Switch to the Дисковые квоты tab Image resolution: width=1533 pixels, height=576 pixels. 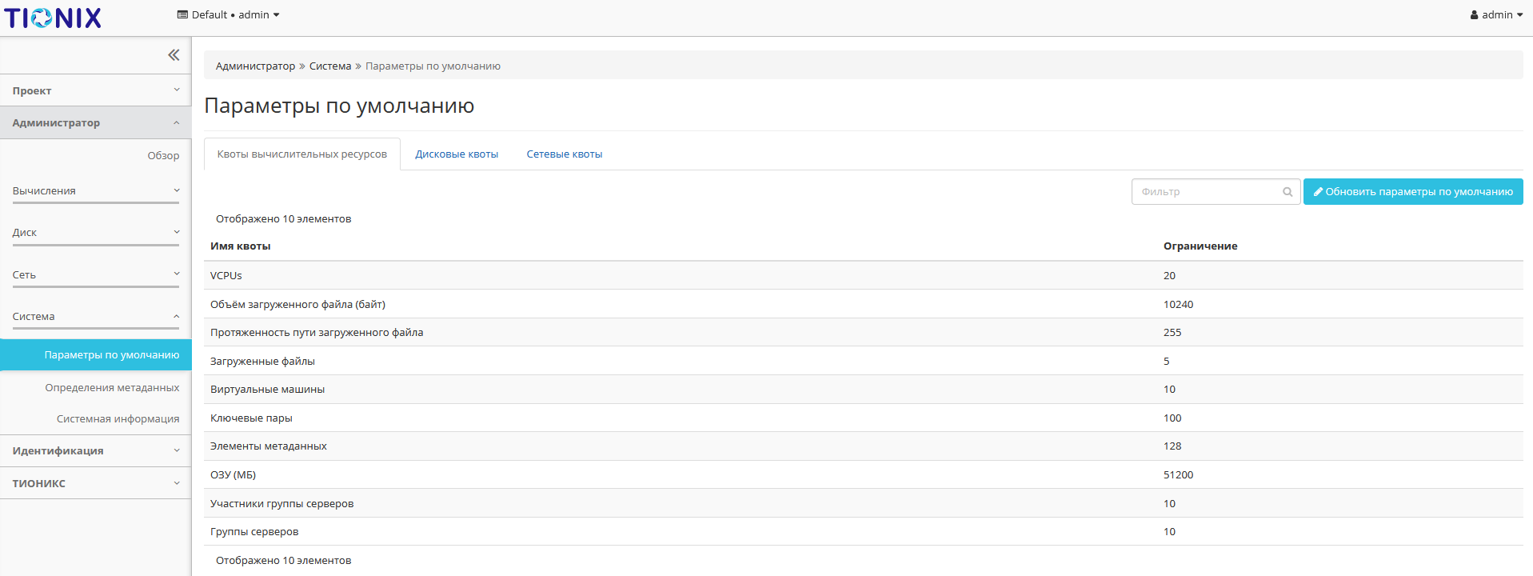tap(457, 154)
